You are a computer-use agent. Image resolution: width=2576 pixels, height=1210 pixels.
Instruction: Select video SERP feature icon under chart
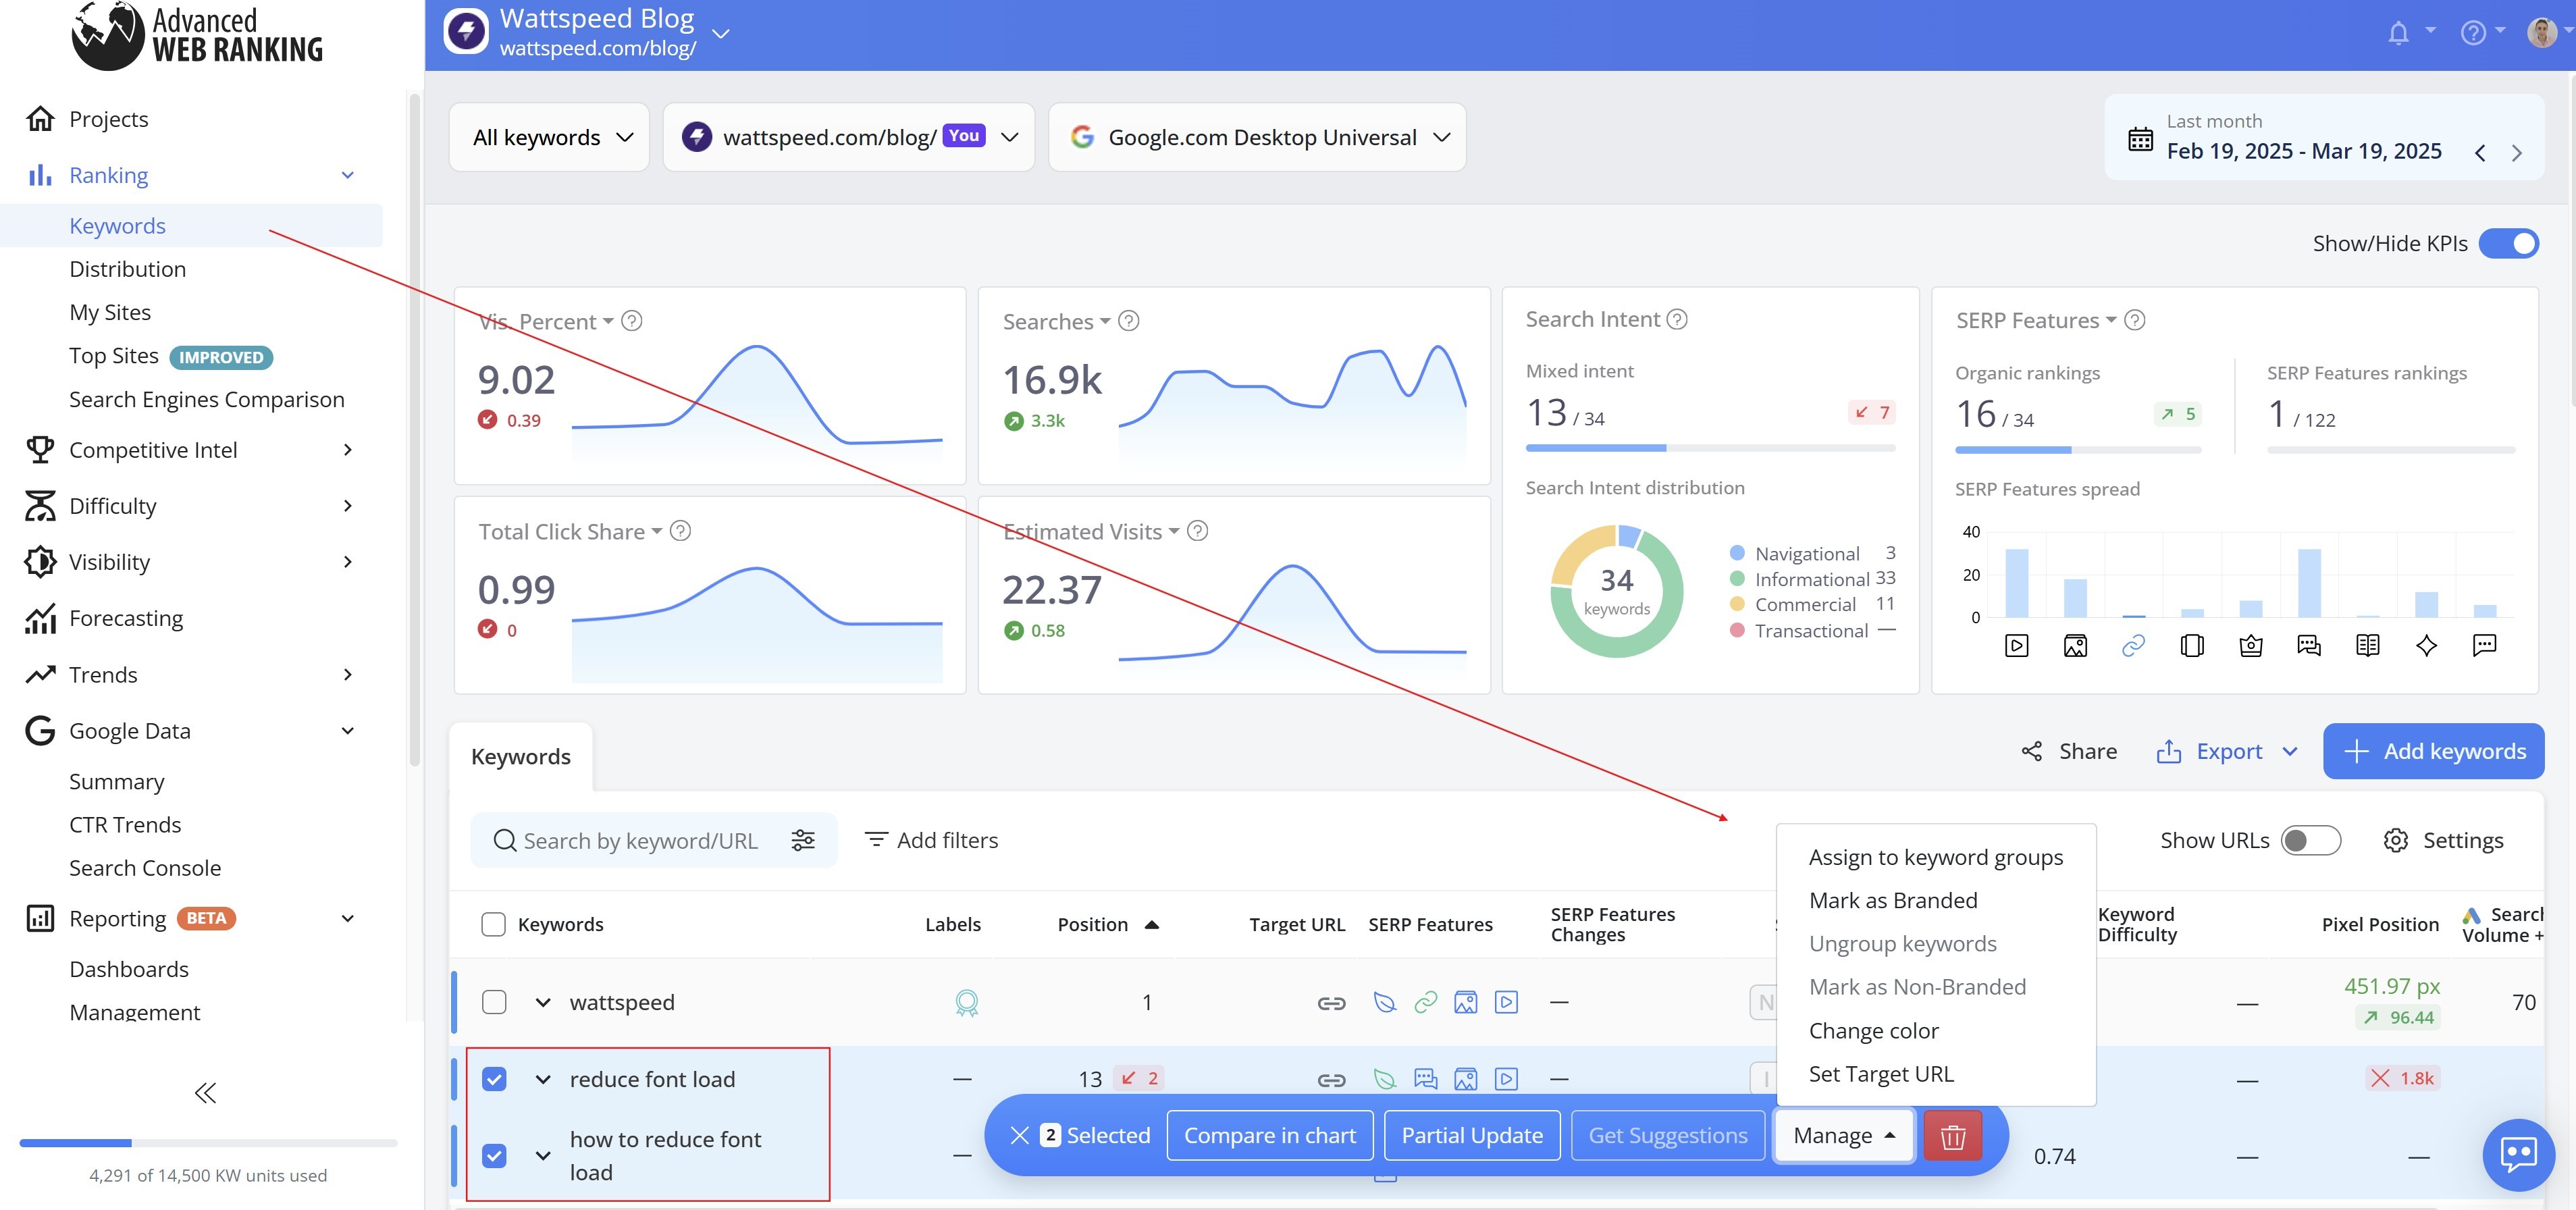2016,646
